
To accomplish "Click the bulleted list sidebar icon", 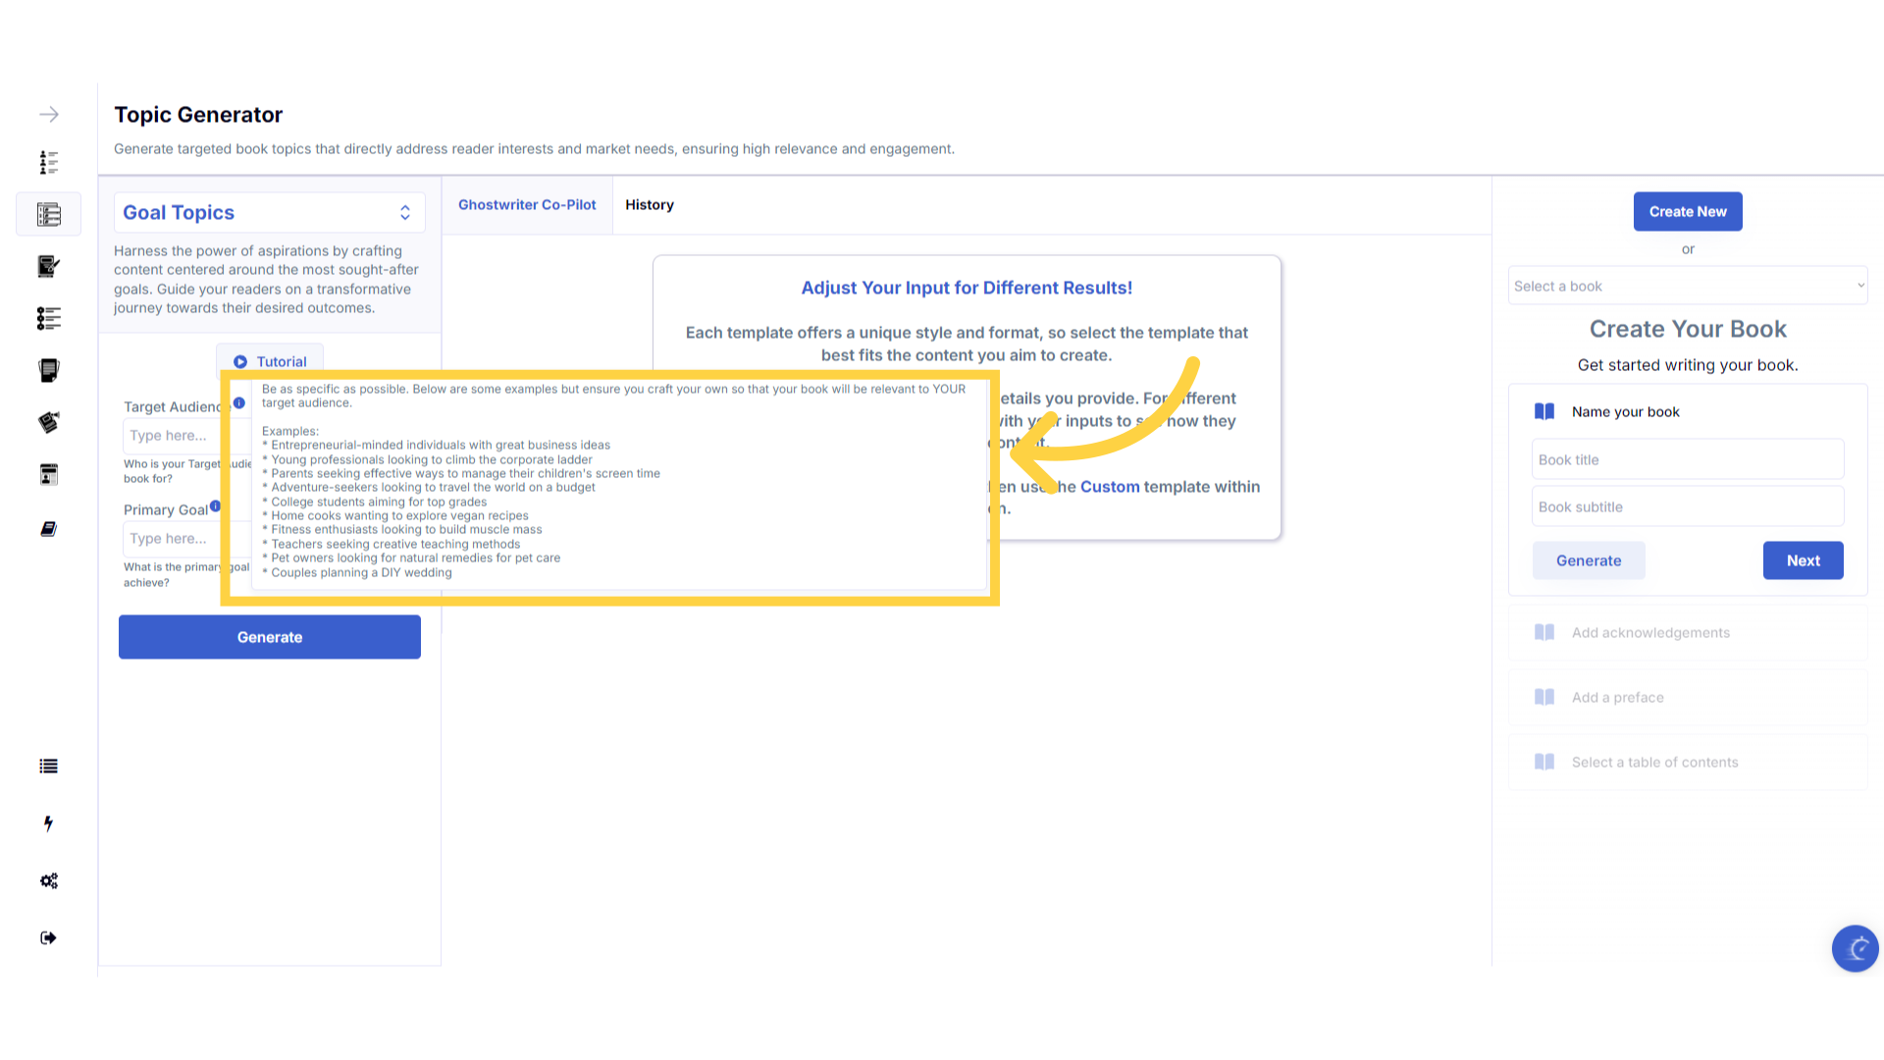I will [49, 767].
